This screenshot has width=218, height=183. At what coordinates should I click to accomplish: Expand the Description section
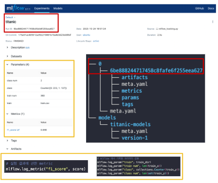[x=7, y=48]
